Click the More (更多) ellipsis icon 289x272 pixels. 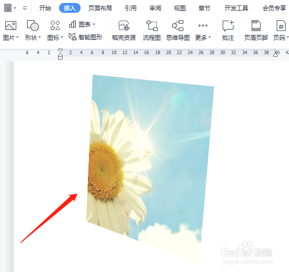[202, 26]
